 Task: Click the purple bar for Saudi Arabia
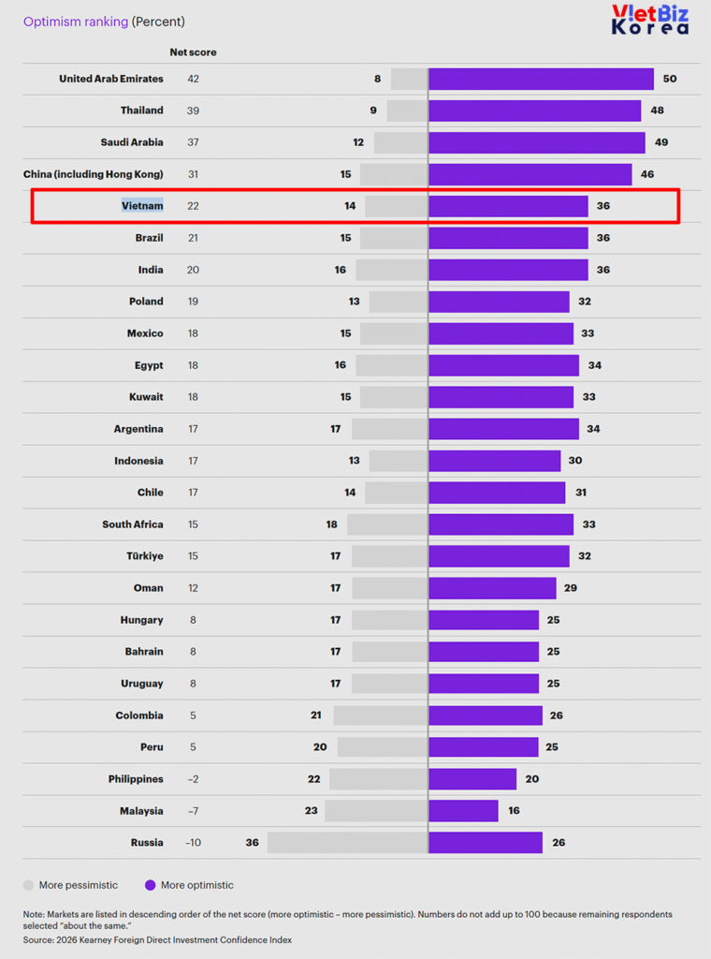click(537, 142)
